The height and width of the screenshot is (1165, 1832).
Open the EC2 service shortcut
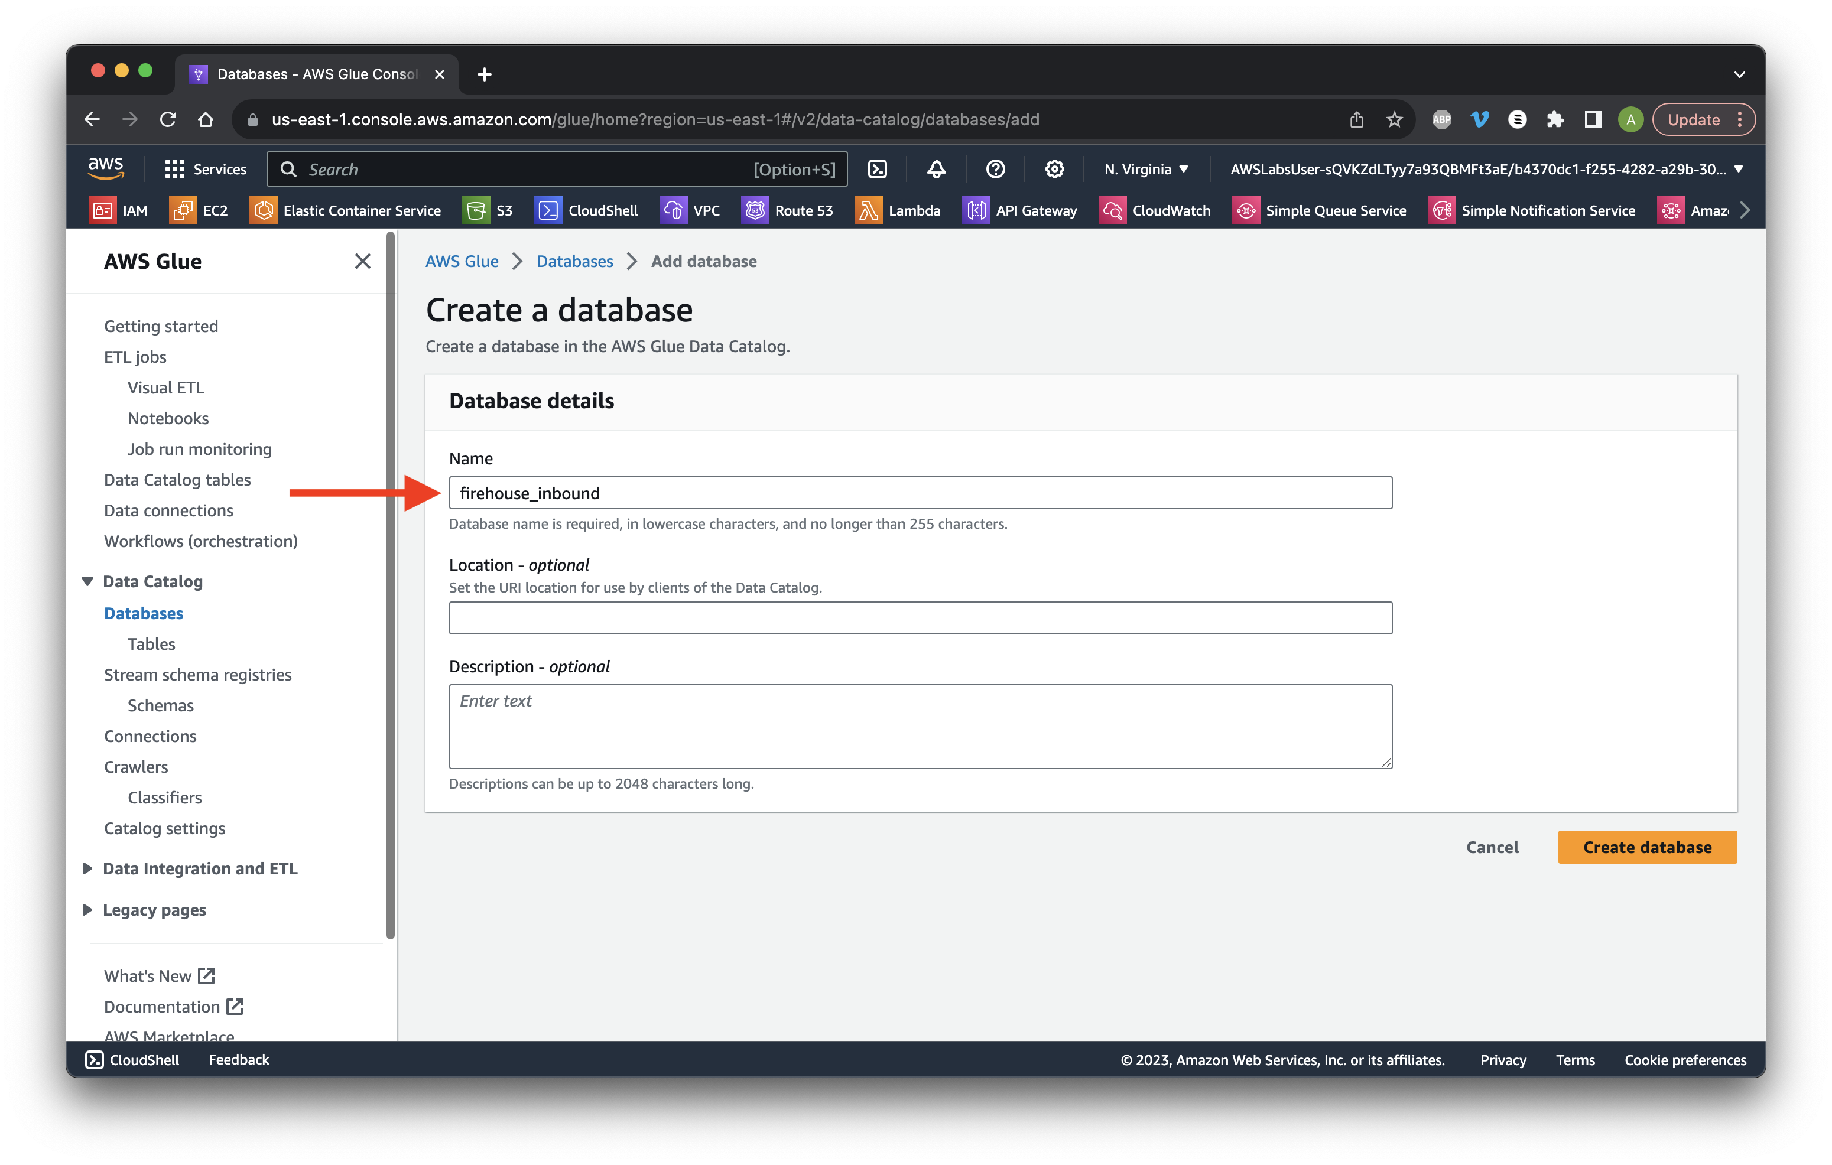[x=199, y=211]
